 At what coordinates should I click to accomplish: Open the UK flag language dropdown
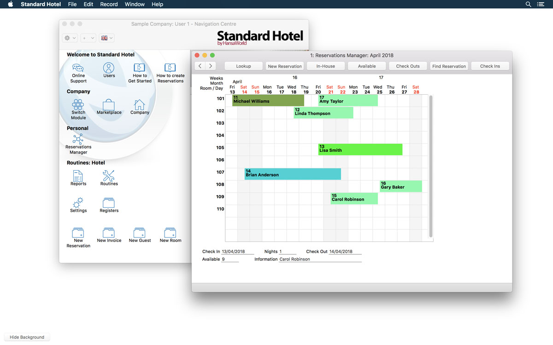[x=107, y=38]
